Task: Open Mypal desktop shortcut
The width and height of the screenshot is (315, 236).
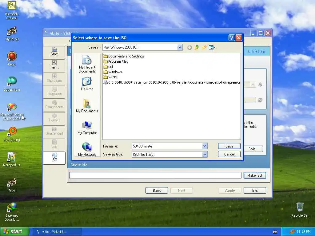Action: (12, 185)
